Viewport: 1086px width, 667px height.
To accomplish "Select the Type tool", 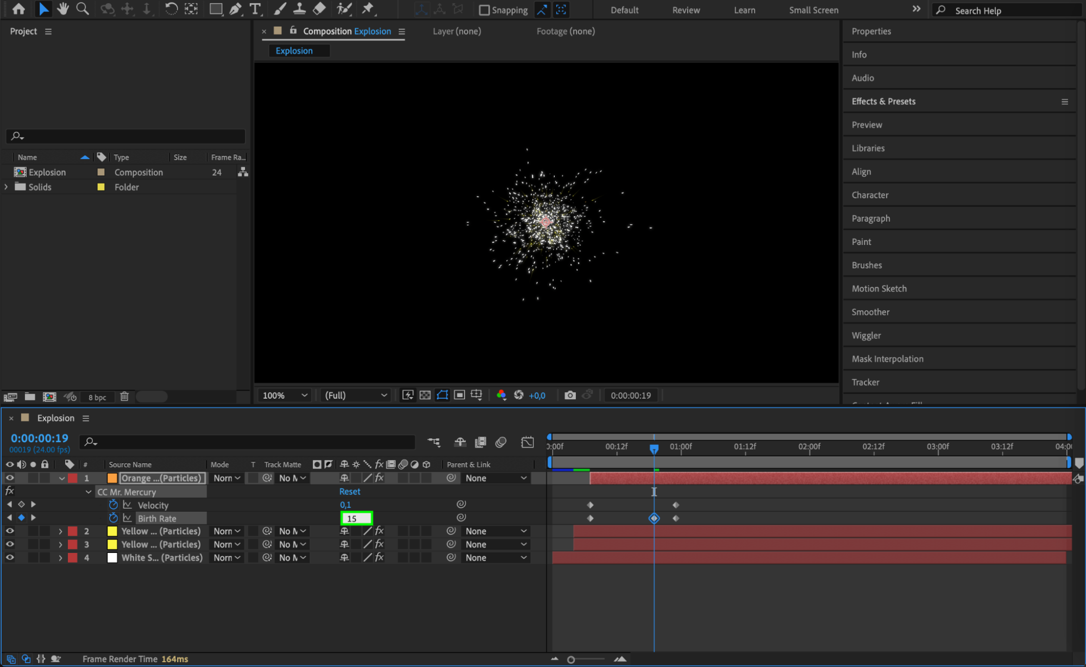I will click(255, 9).
